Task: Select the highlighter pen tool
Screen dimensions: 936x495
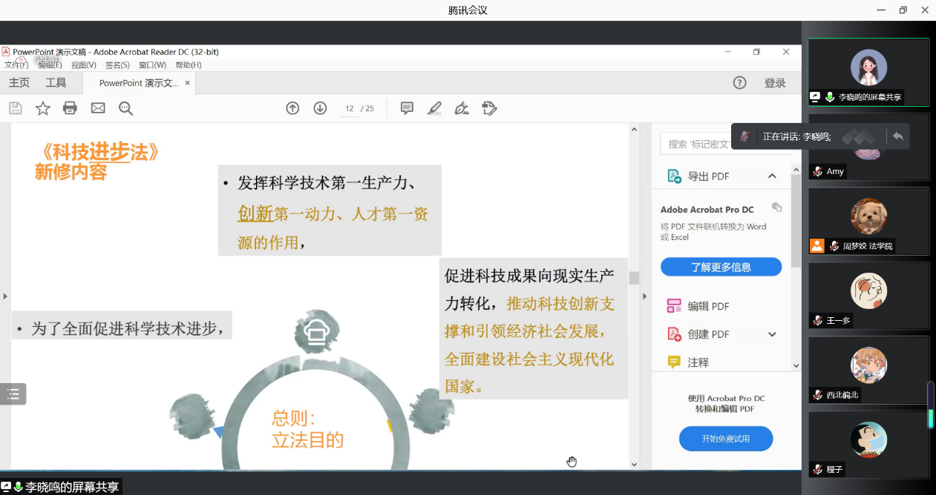Action: [434, 108]
